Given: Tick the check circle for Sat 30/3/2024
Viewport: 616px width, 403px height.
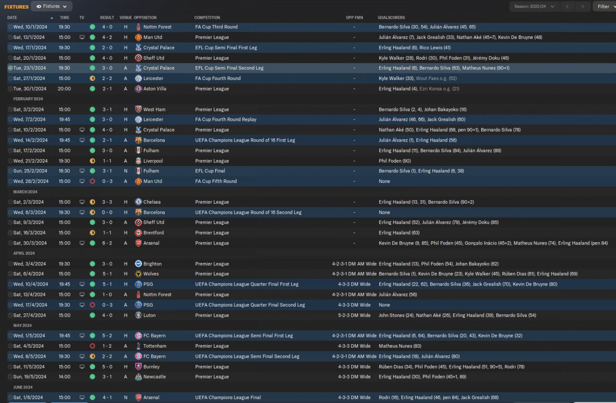Looking at the screenshot, I should coord(10,243).
